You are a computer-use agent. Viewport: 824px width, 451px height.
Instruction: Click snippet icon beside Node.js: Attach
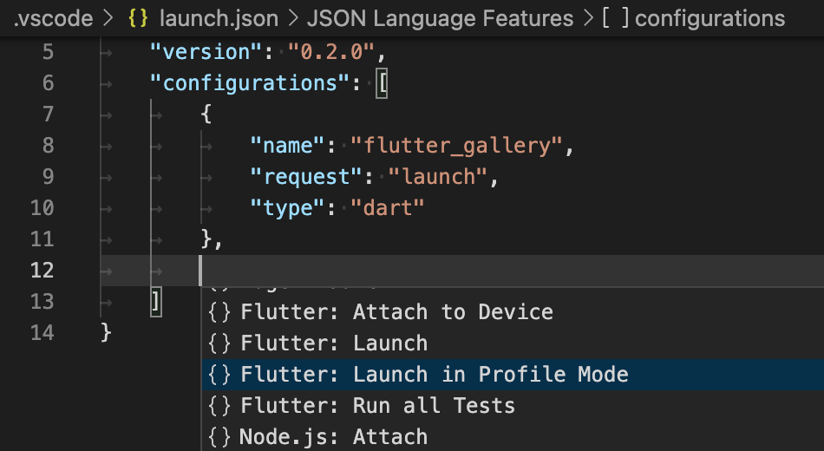[219, 437]
